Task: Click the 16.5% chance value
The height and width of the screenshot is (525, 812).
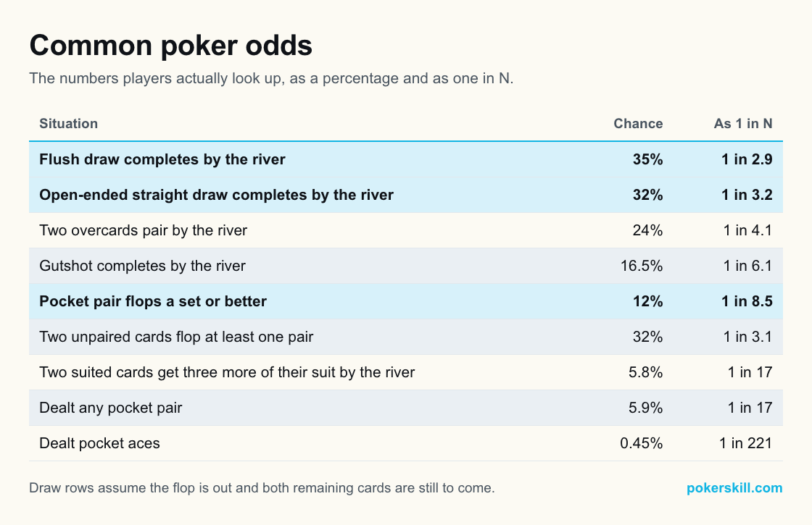Action: (642, 266)
